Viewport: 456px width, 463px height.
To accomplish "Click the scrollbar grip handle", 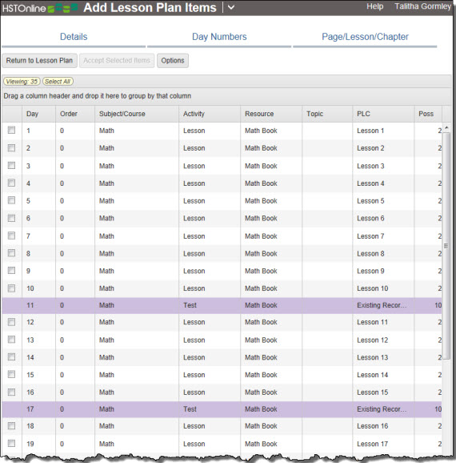I will 446,246.
